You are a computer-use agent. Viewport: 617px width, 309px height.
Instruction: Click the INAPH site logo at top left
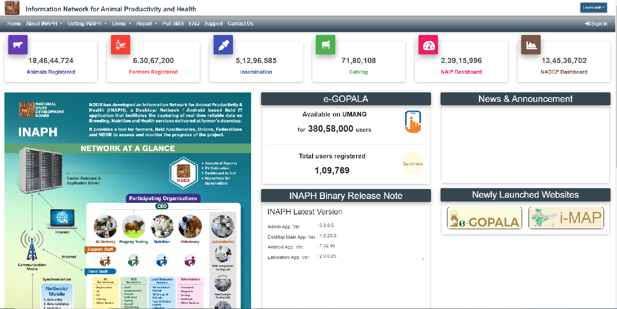[12, 8]
